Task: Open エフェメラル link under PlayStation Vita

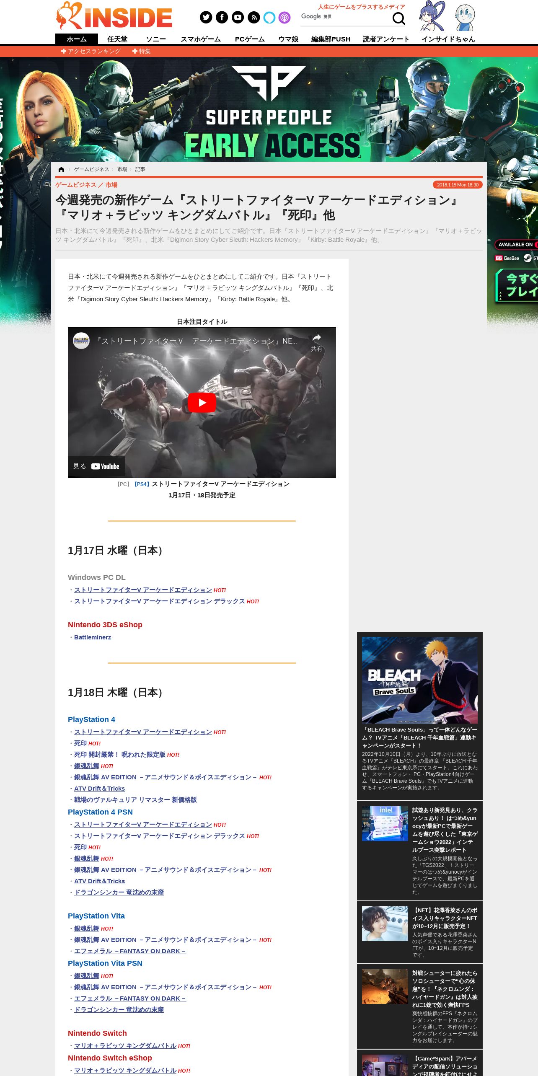Action: 130,951
